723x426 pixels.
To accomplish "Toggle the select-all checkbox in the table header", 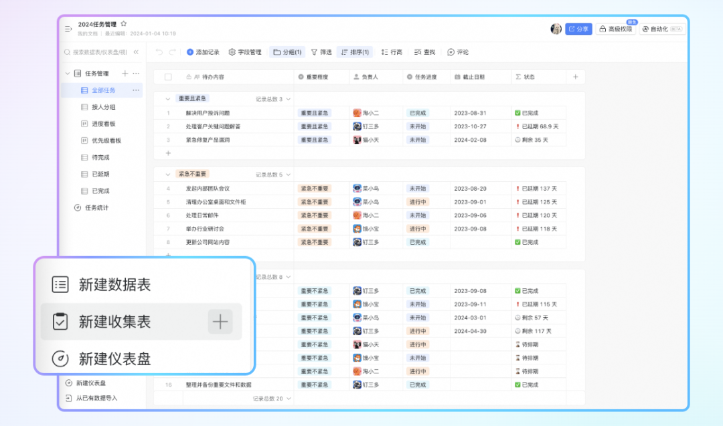I will point(168,77).
